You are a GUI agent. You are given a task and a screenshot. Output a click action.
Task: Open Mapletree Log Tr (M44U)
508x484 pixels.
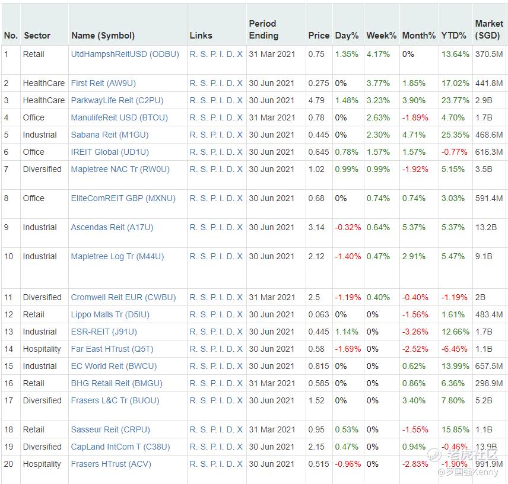pos(118,256)
